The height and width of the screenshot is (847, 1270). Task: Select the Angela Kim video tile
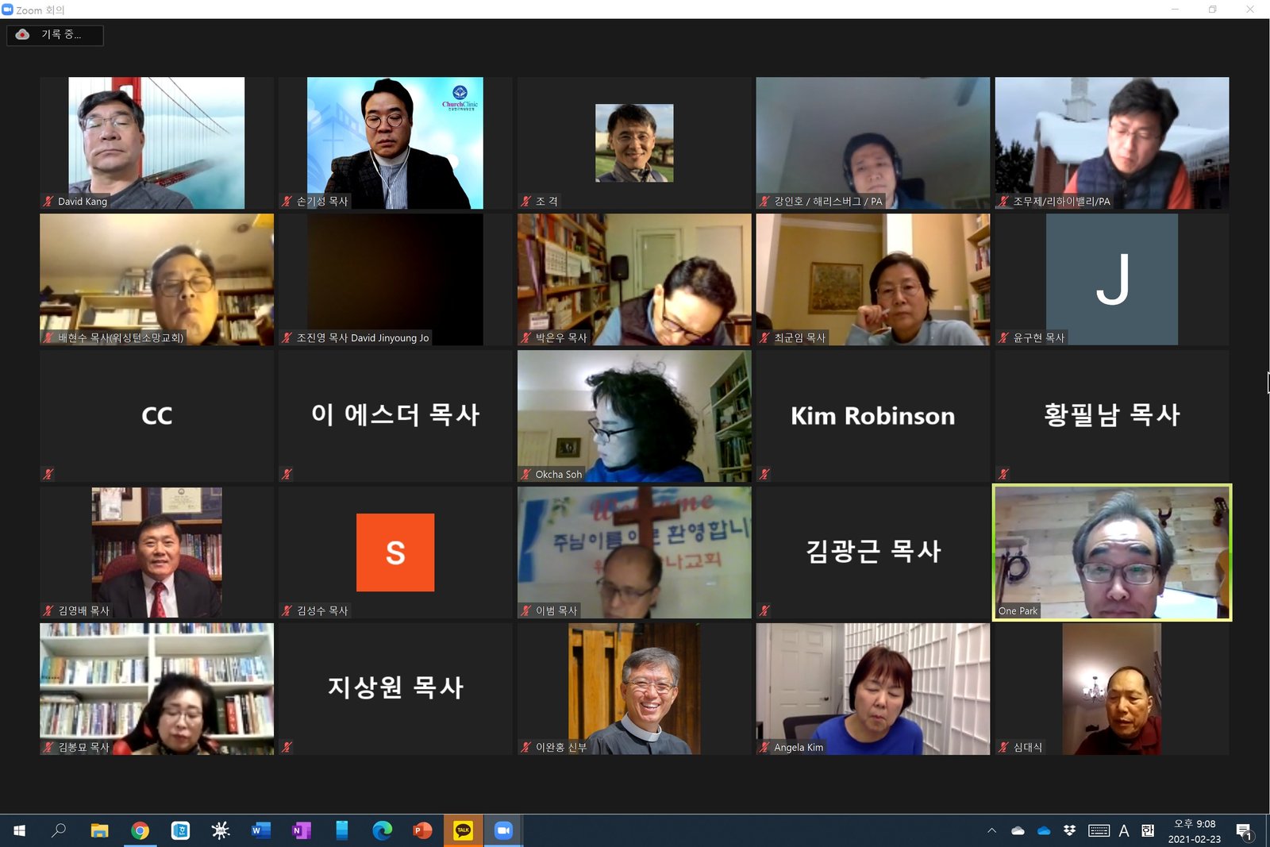[x=872, y=689]
